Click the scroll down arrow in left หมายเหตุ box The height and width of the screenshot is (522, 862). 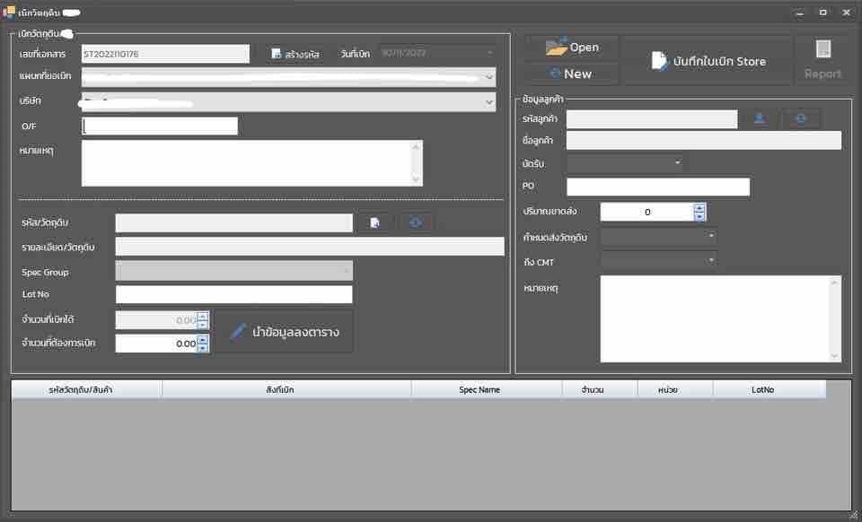click(x=416, y=179)
